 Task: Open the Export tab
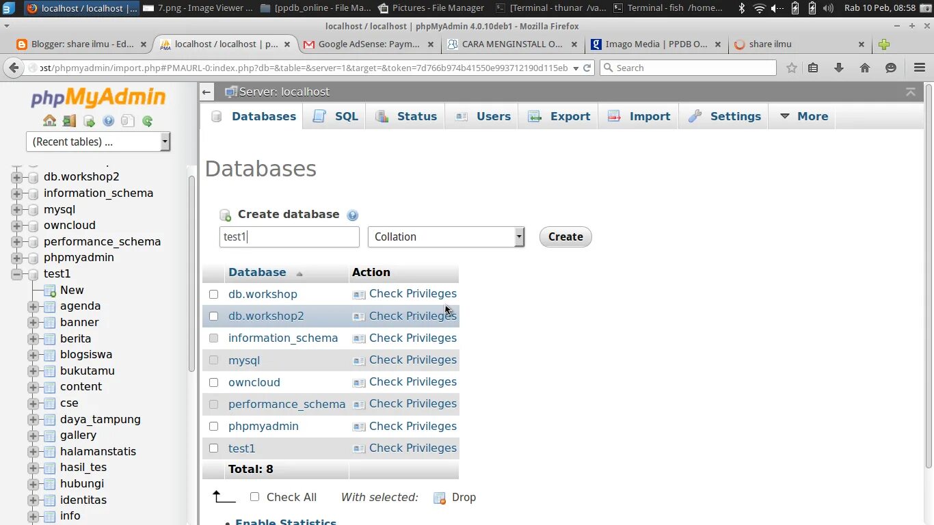pyautogui.click(x=559, y=116)
